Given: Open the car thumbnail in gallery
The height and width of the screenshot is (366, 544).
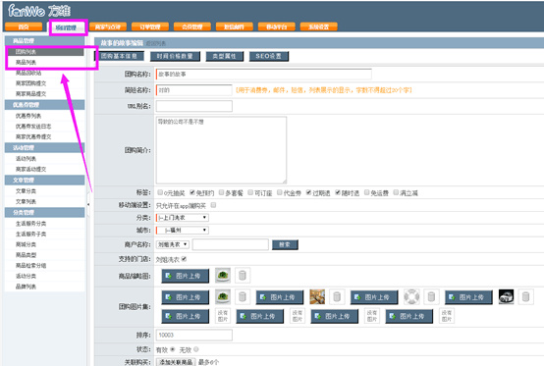Looking at the screenshot, I should pyautogui.click(x=506, y=297).
